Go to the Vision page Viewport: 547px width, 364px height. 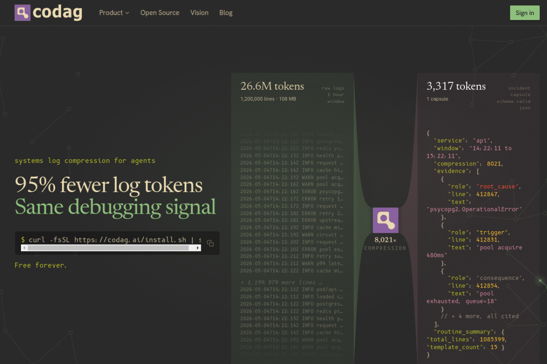(200, 13)
